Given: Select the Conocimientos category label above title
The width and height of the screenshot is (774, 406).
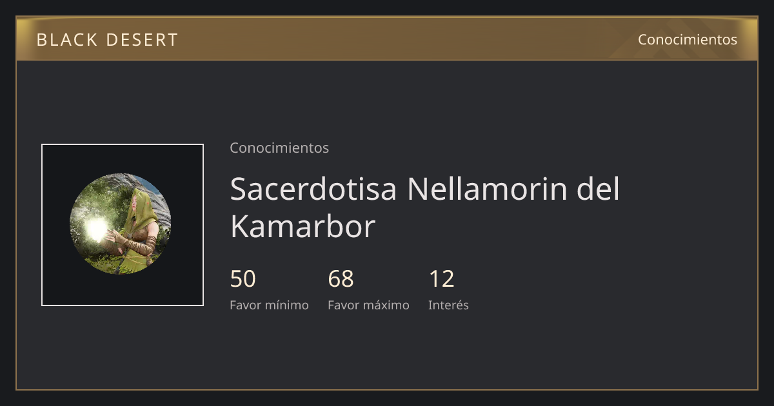Looking at the screenshot, I should [x=279, y=148].
